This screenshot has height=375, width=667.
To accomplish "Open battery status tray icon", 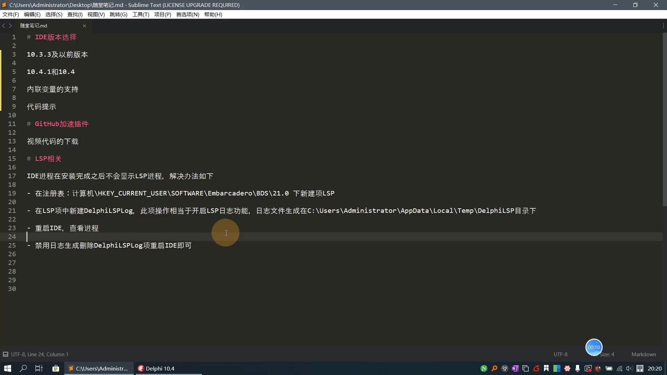I will pyautogui.click(x=609, y=368).
